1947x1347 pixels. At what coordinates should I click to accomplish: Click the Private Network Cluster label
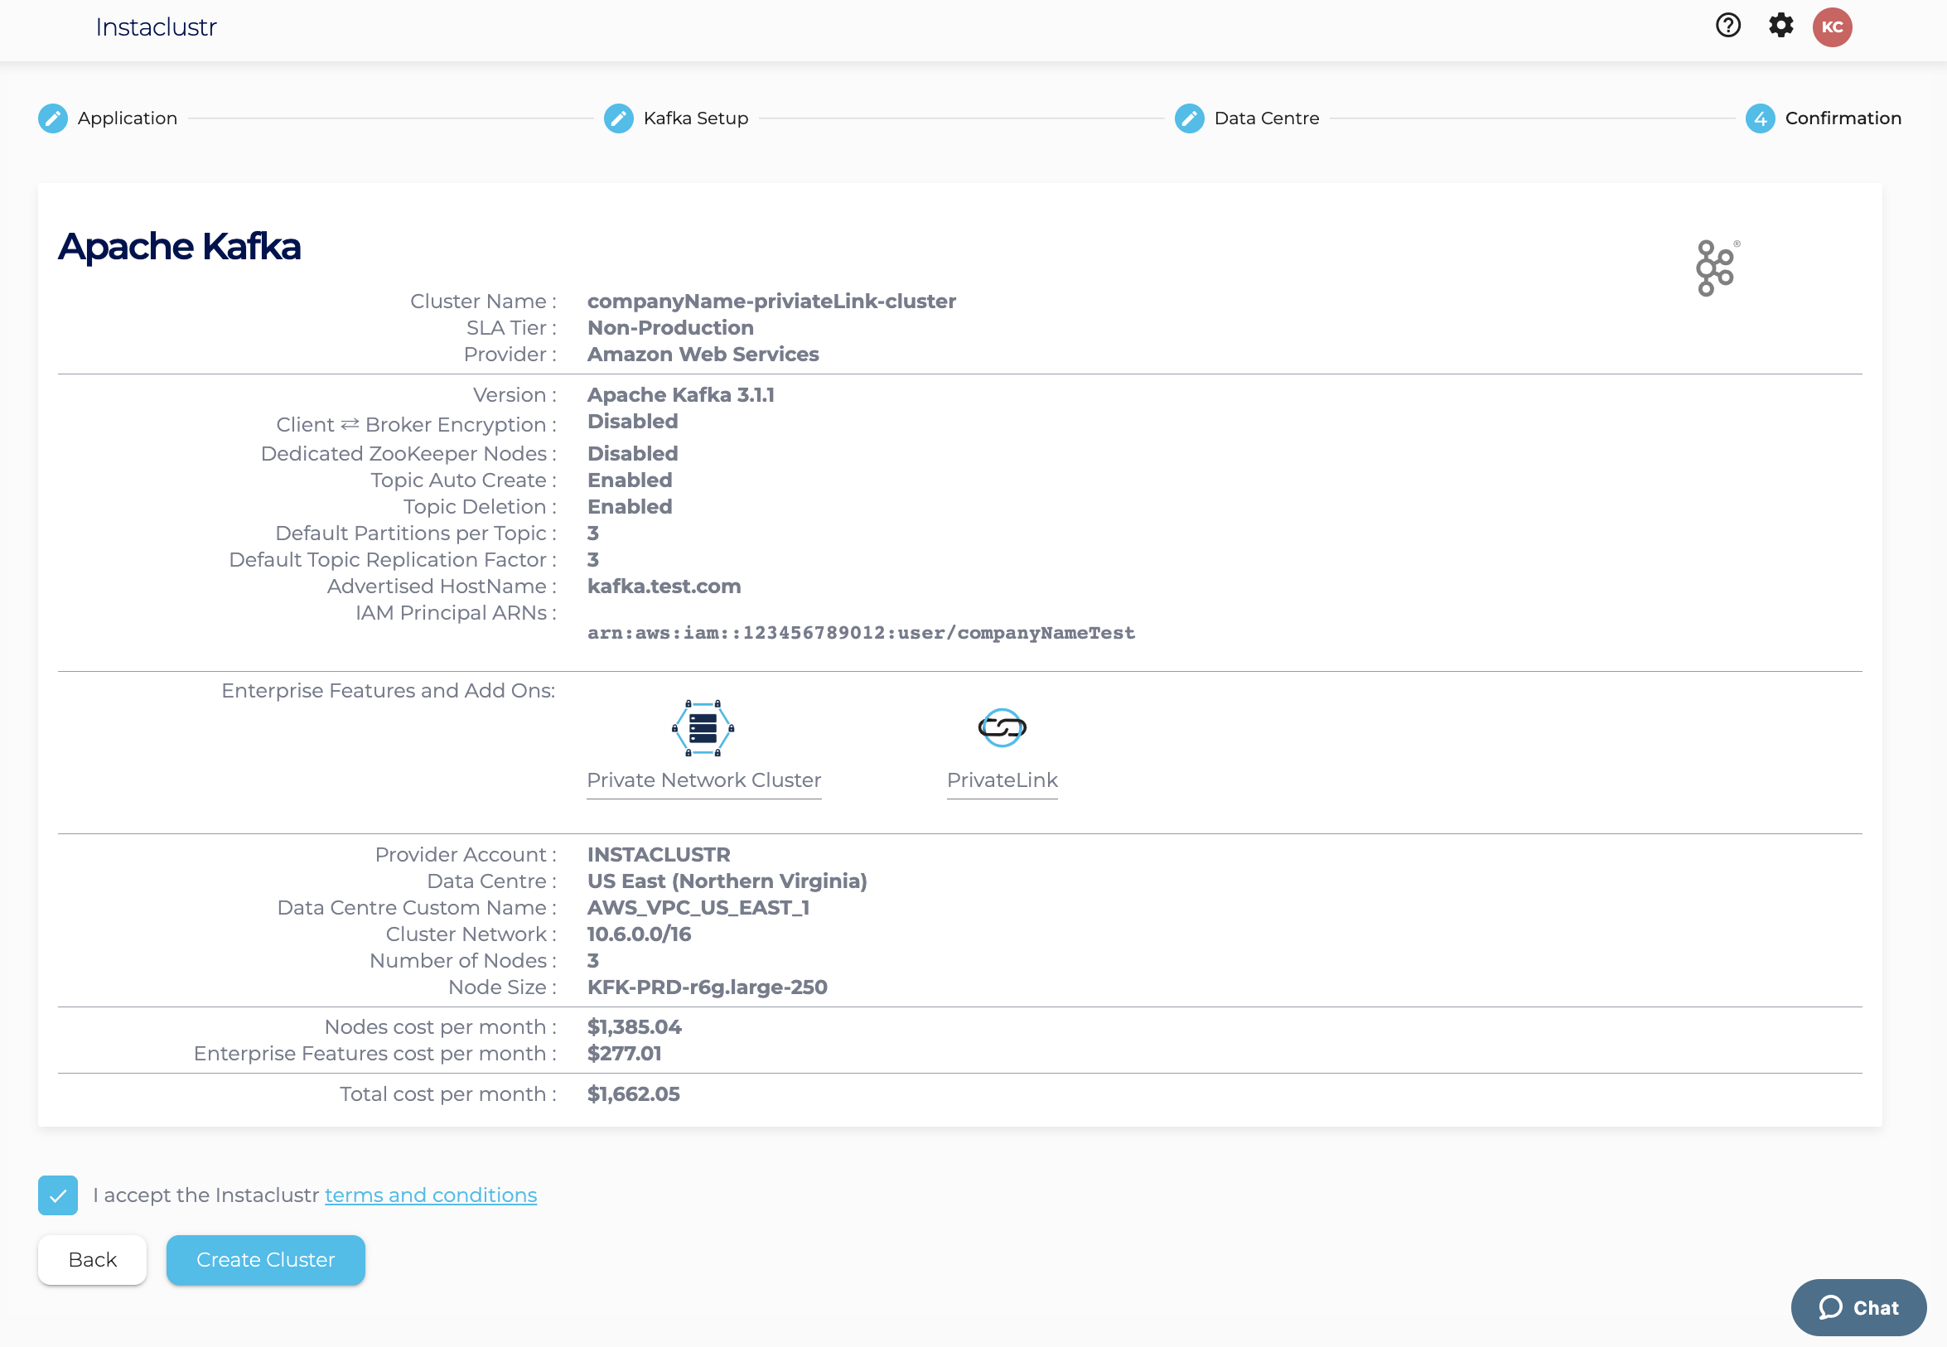703,780
